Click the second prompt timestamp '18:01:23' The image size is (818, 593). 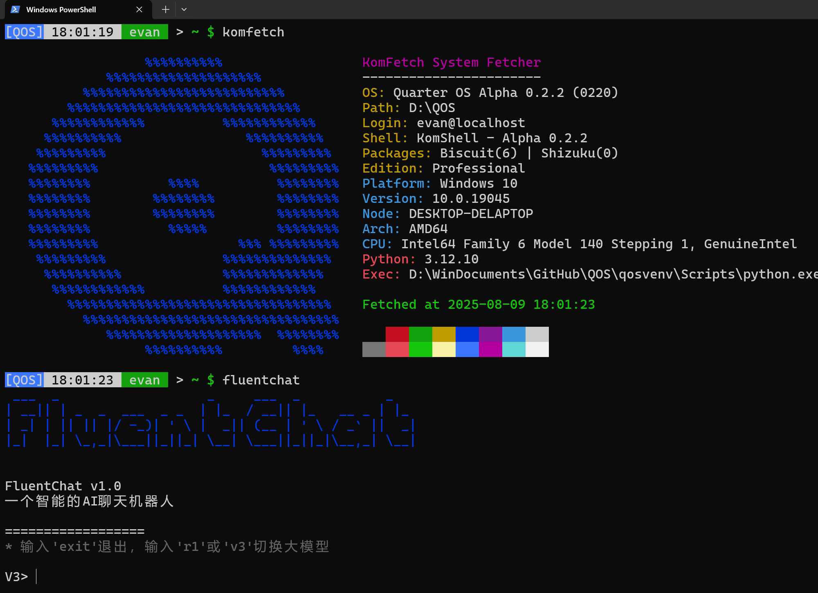82,380
